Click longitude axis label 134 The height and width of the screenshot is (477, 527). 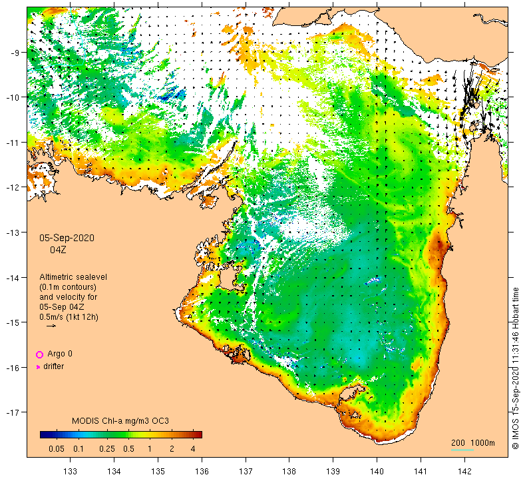pyautogui.click(x=114, y=471)
